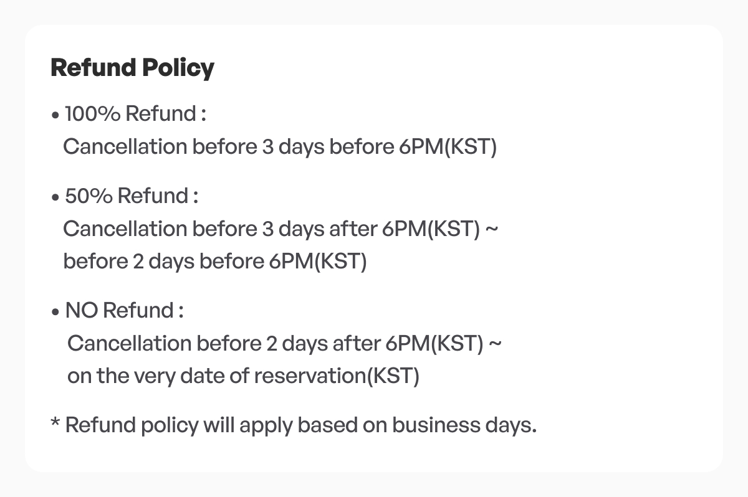Click the on the very date of reservation line
This screenshot has height=497, width=748.
point(243,377)
